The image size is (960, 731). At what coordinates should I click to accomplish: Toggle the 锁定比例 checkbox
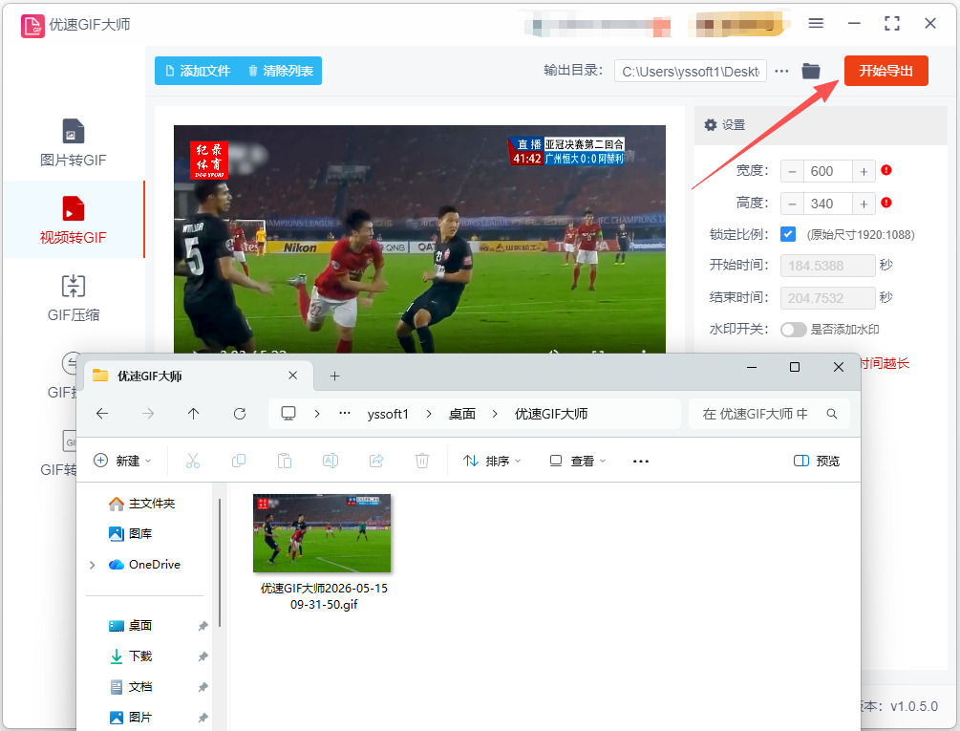788,234
